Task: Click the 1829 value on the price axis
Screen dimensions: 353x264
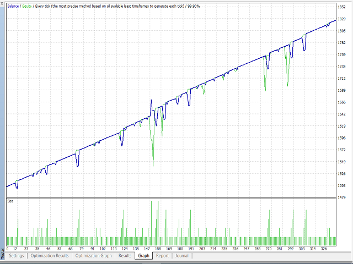Action: [x=341, y=19]
